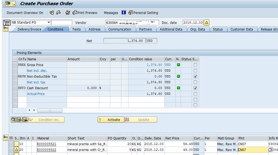Collapse the header section icon
This screenshot has width=278, height=155.
[x=6, y=29]
